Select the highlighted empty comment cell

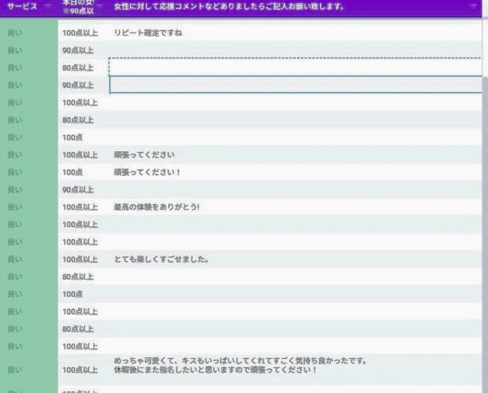click(295, 85)
